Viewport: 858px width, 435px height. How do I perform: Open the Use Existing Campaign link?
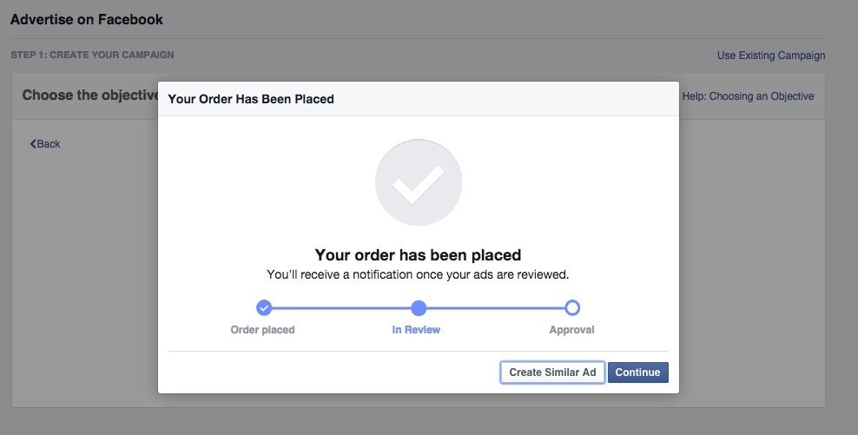click(x=771, y=56)
